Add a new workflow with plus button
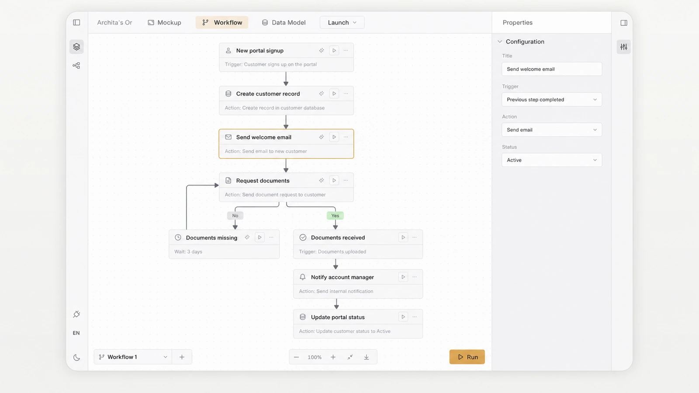The width and height of the screenshot is (699, 393). point(182,357)
